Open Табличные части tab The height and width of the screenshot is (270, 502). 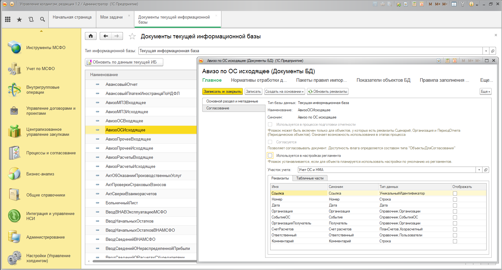[310, 178]
